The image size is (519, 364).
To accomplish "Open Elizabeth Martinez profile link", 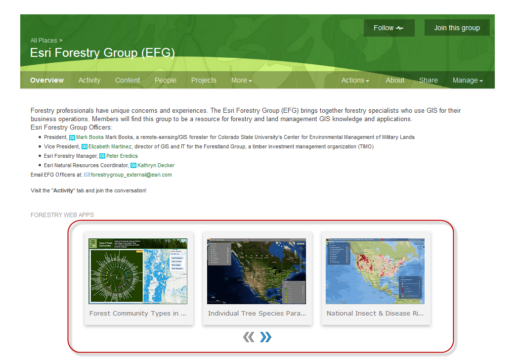I will [110, 146].
